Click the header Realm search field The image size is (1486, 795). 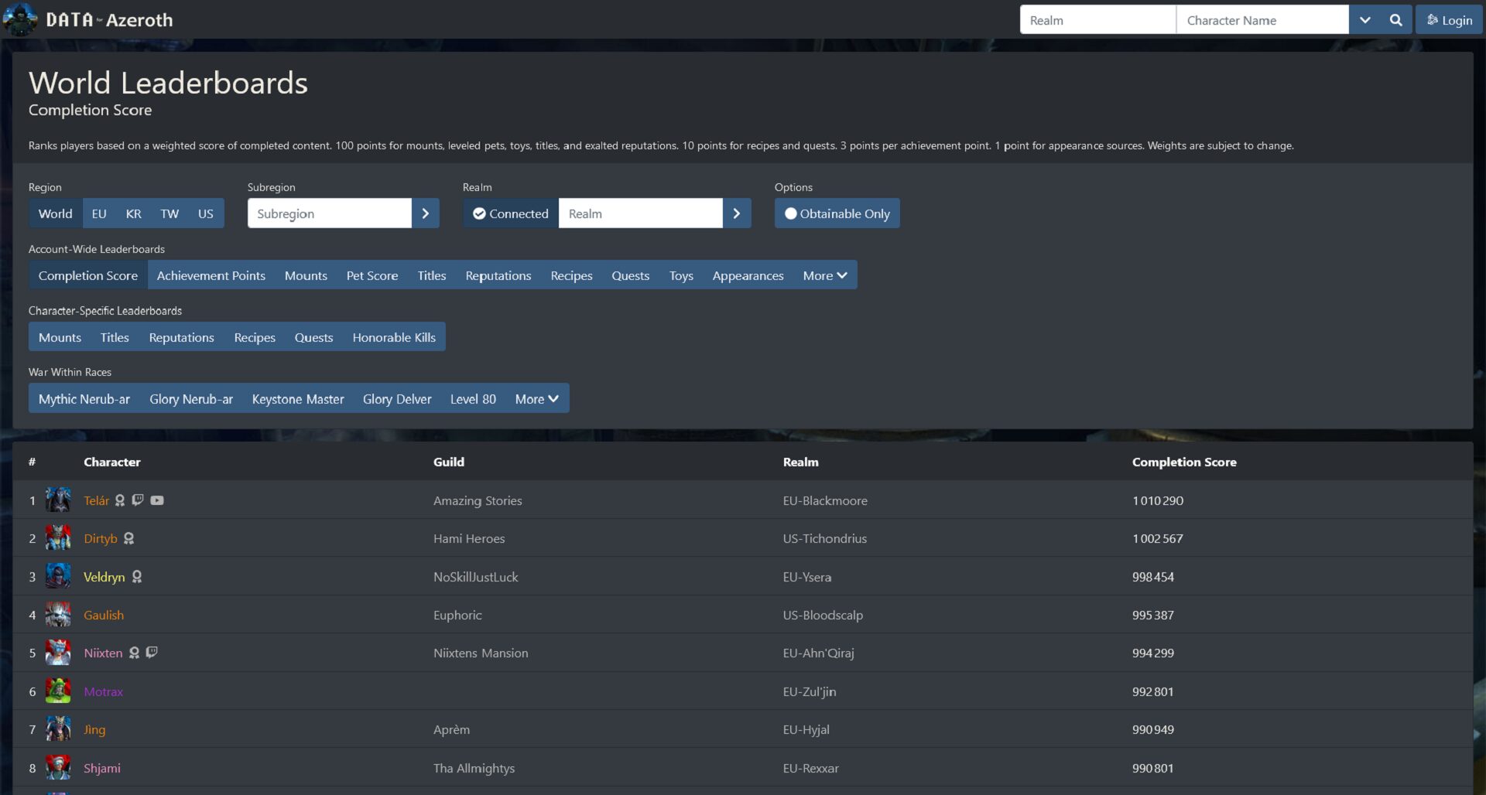(1098, 20)
